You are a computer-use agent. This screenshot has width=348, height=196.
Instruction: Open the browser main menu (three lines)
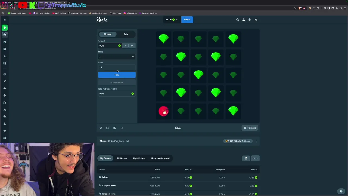pyautogui.click(x=345, y=8)
